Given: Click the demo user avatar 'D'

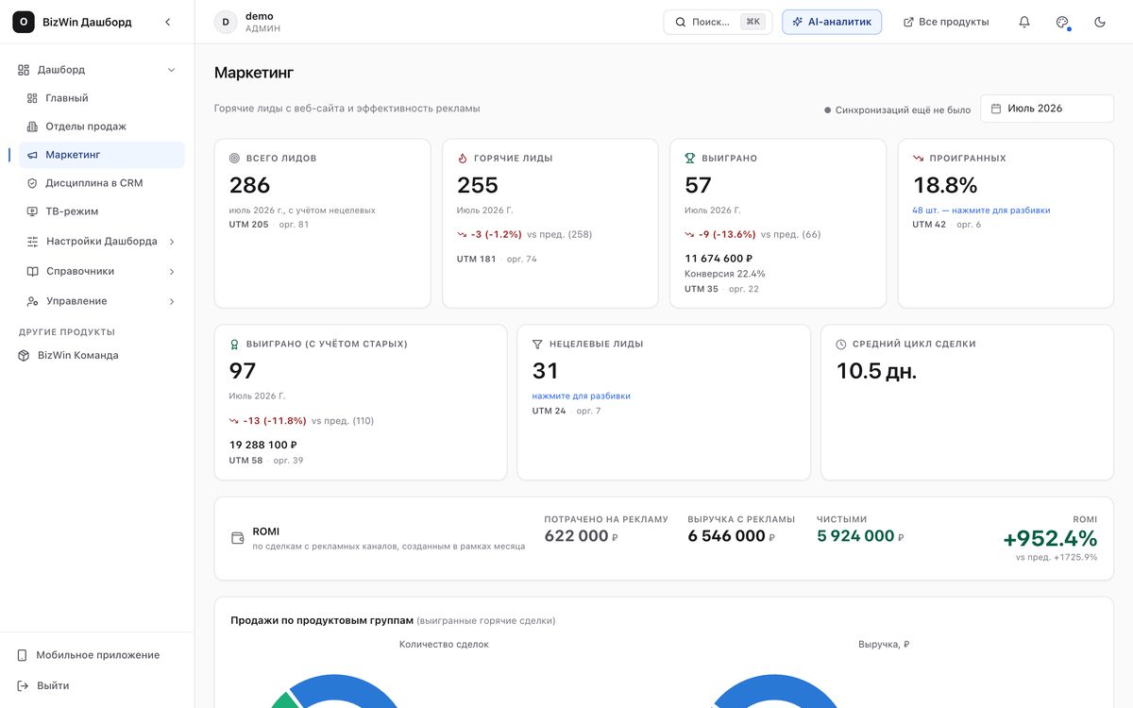Looking at the screenshot, I should point(226,22).
